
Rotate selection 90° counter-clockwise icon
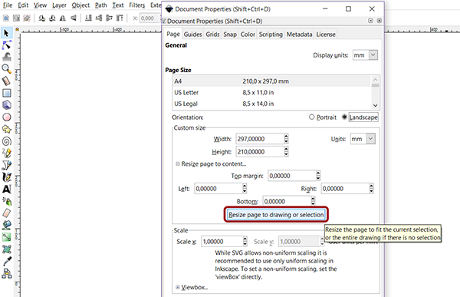point(41,18)
